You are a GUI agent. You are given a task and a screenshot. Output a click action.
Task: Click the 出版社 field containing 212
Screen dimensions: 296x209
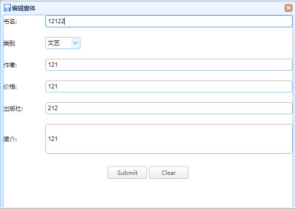click(169, 108)
